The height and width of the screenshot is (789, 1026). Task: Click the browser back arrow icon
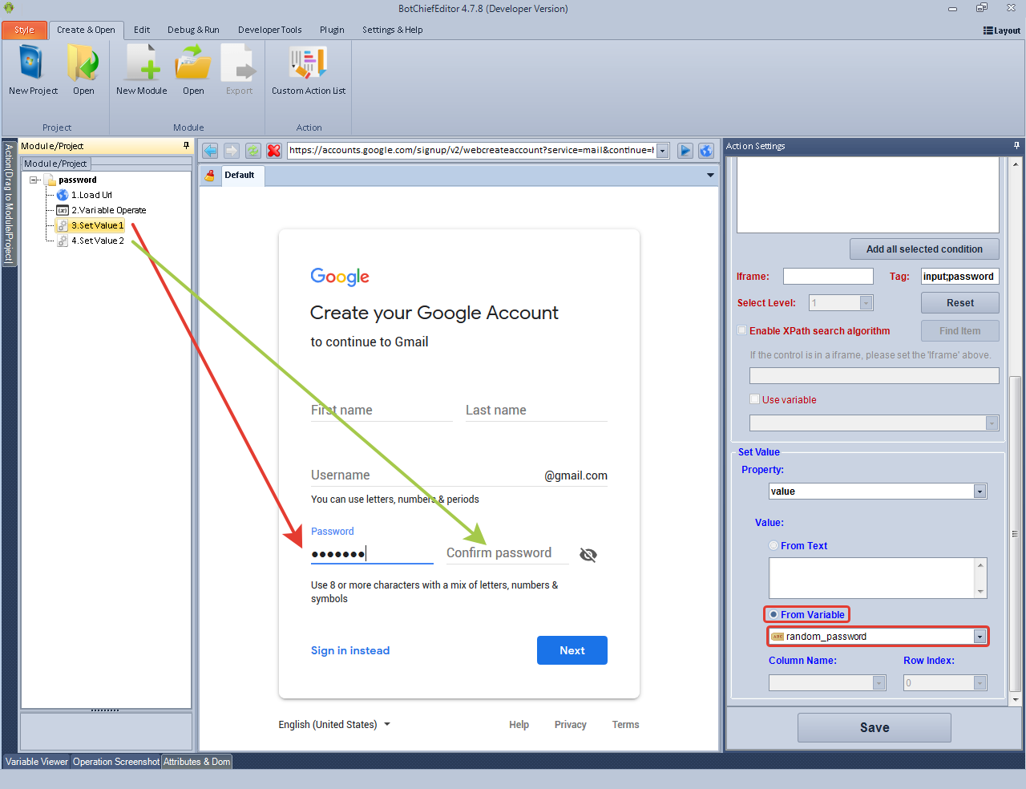pyautogui.click(x=210, y=151)
